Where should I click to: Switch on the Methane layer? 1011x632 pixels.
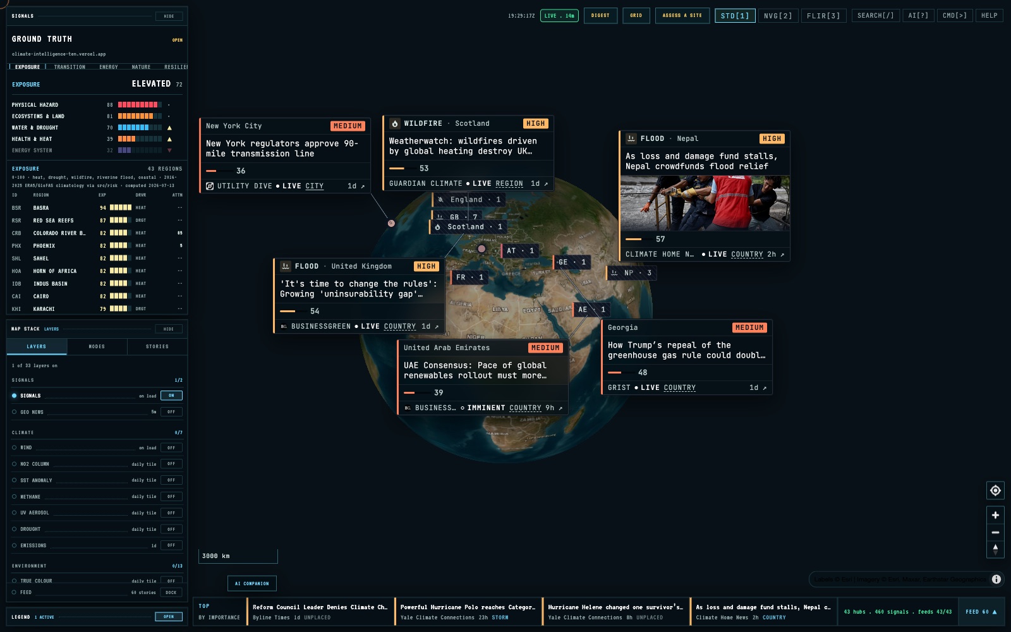(x=171, y=497)
